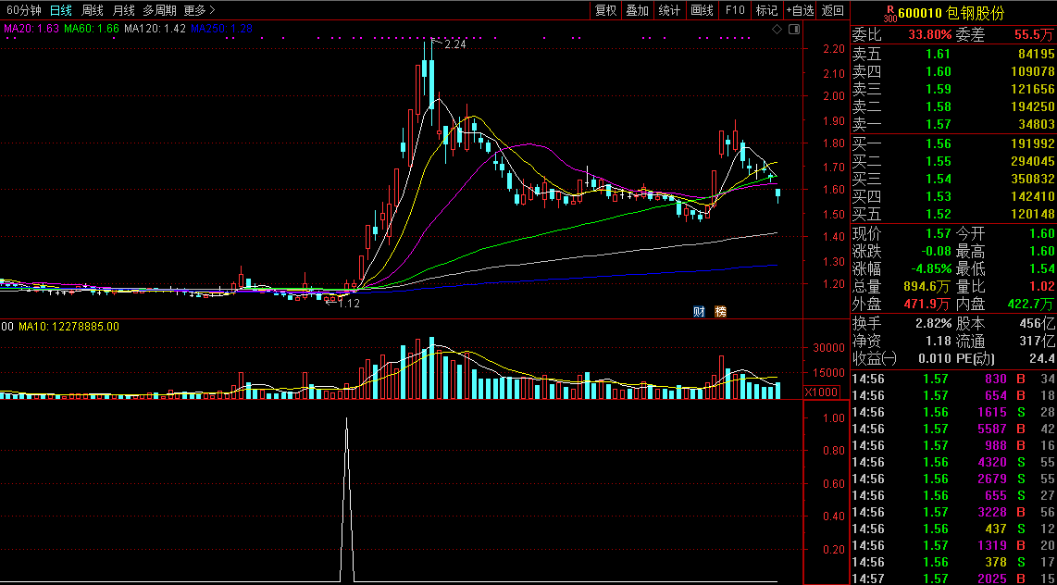1057x585 pixels.
Task: Click the 买二 bid row at 1.55
Action: pyautogui.click(x=953, y=161)
